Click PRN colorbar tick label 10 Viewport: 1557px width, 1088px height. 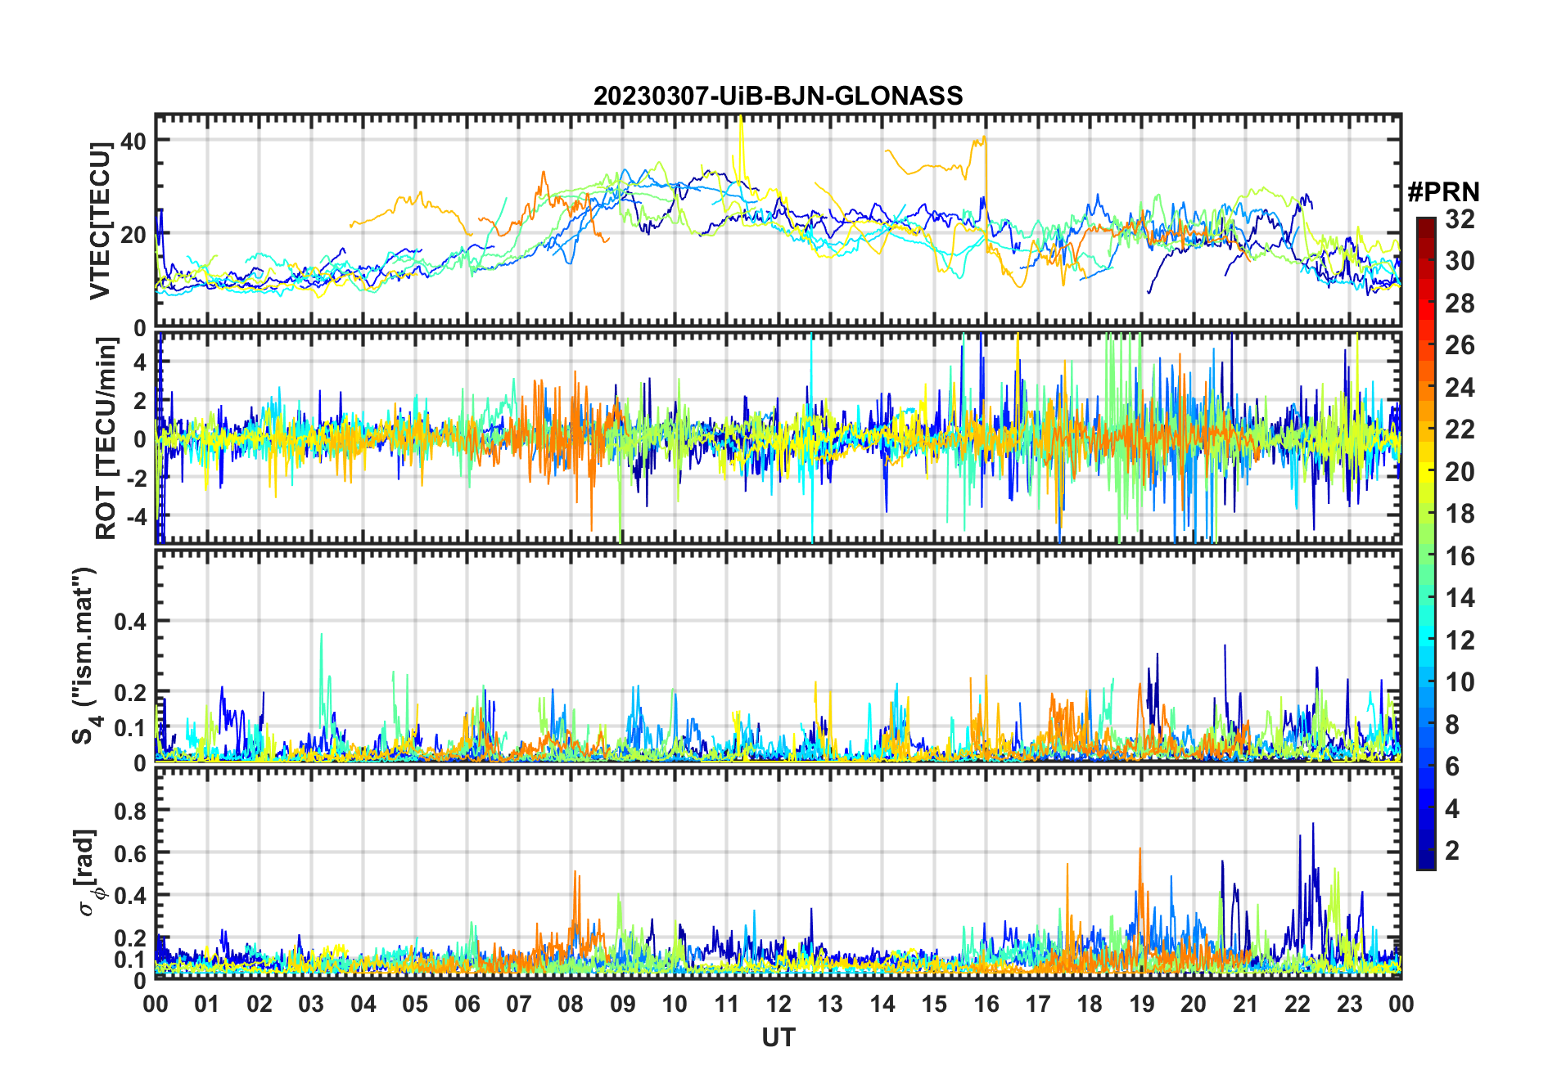tap(1460, 682)
